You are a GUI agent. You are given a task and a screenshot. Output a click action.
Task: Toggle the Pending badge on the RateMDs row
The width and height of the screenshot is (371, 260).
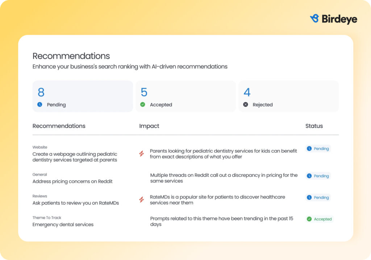pyautogui.click(x=318, y=198)
